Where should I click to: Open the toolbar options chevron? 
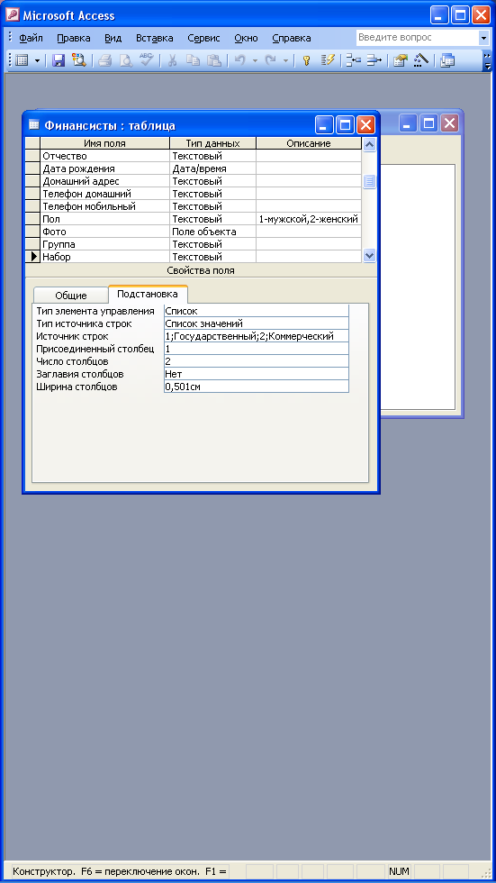click(x=487, y=60)
